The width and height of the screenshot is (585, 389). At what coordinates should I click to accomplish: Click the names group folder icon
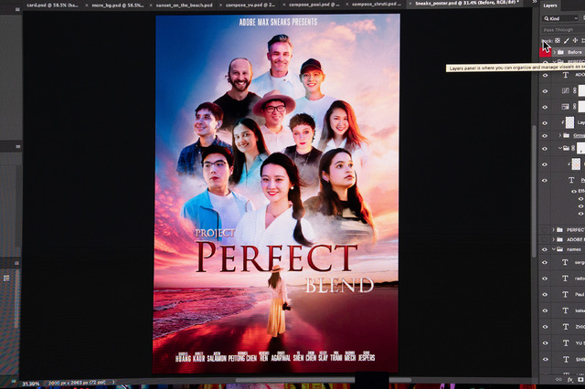tap(560, 249)
